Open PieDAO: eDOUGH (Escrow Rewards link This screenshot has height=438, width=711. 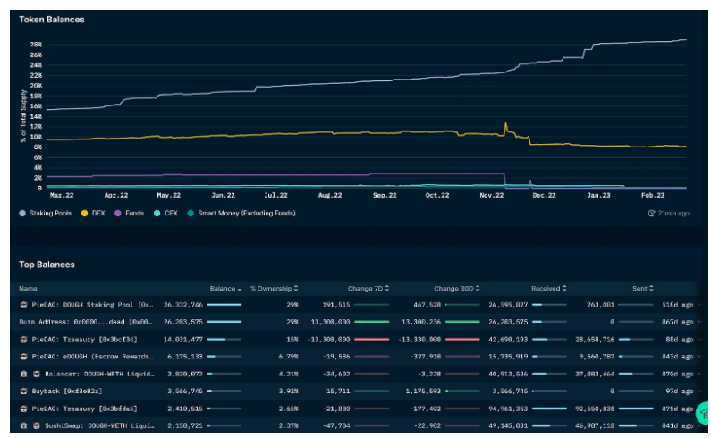[x=92, y=357]
